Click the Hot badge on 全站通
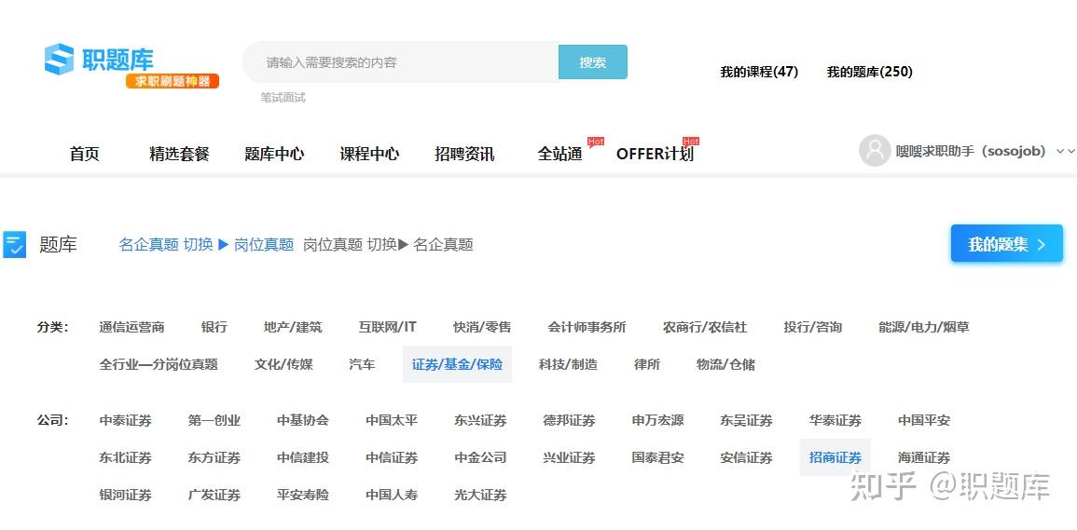 (x=596, y=143)
